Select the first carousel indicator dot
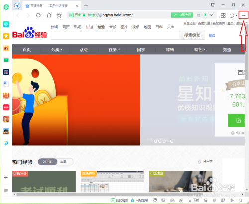249x204 pixels. click(x=155, y=141)
